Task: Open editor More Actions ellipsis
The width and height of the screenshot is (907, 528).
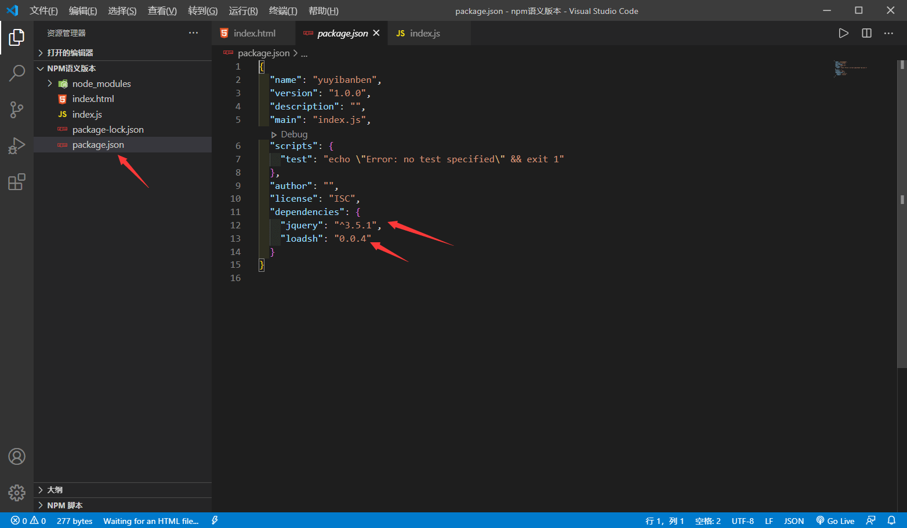Action: tap(888, 33)
